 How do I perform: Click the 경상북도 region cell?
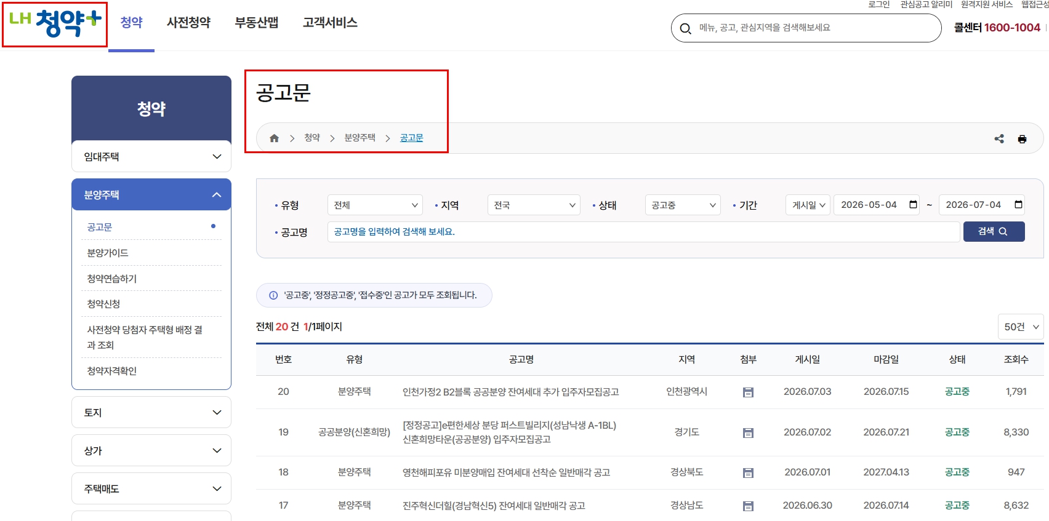tap(687, 472)
